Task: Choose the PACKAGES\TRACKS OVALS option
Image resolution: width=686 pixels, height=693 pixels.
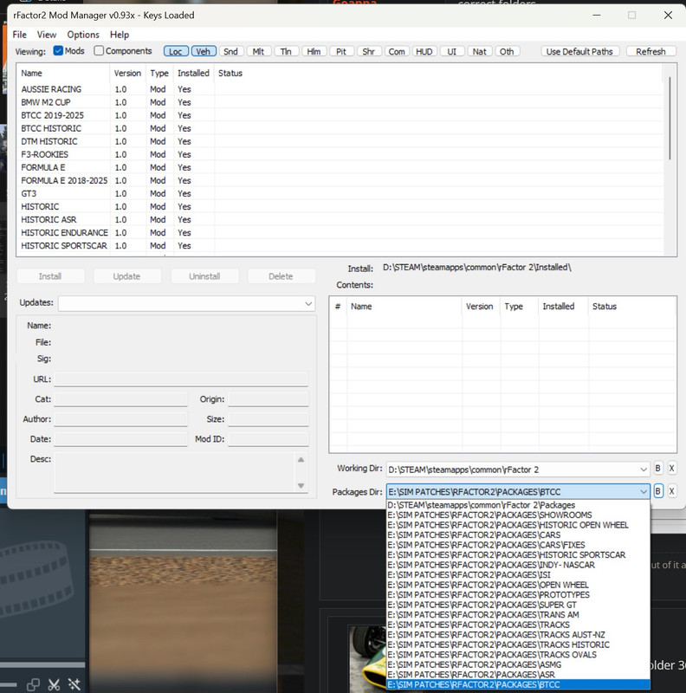Action: pos(518,655)
